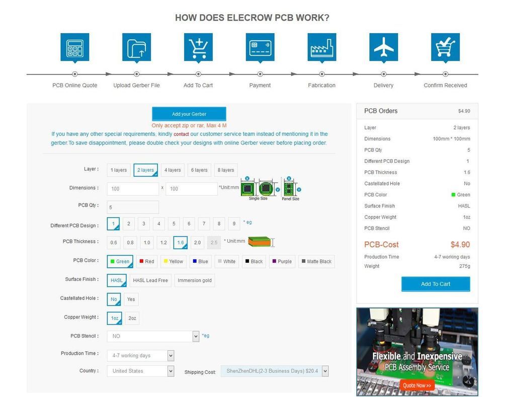
Task: Click the Single Size round board illustration
Action: click(x=266, y=188)
